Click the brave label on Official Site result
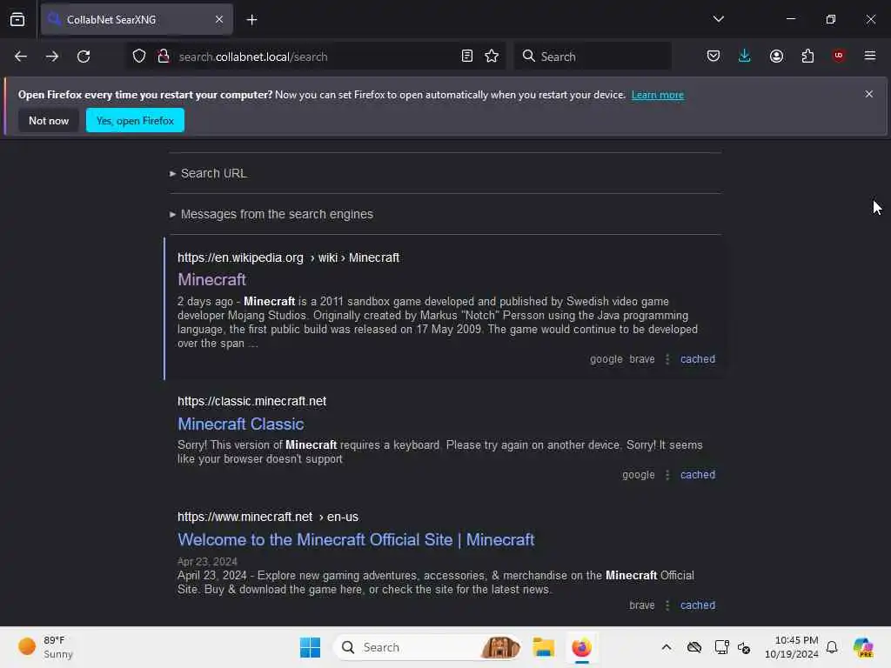891x668 pixels. tap(642, 605)
